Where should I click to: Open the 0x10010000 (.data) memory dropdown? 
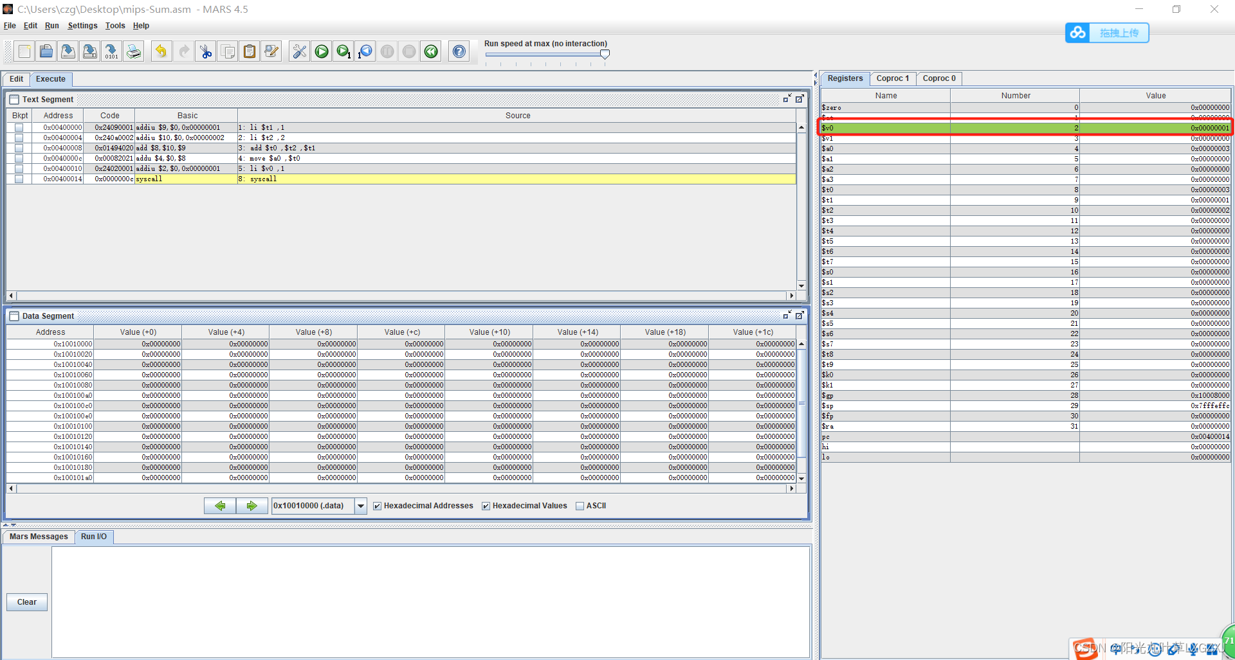tap(361, 506)
